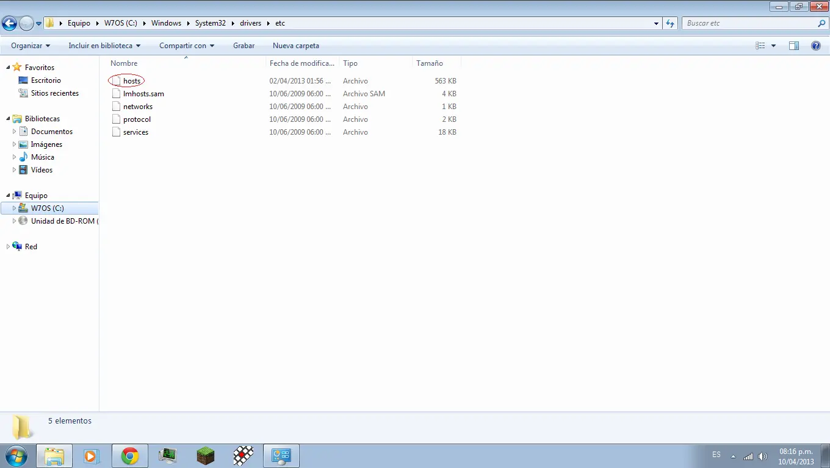Open the view options dropdown arrow
This screenshot has height=468, width=830.
773,46
